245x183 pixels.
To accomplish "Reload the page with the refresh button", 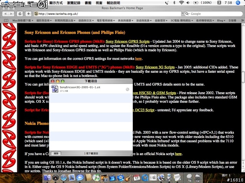I will point(20,14).
